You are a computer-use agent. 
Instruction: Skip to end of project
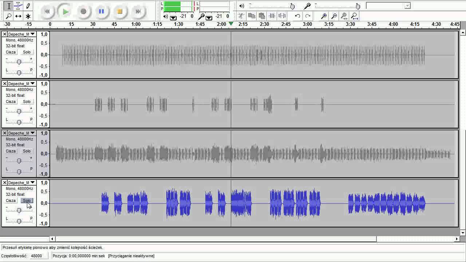pyautogui.click(x=138, y=11)
